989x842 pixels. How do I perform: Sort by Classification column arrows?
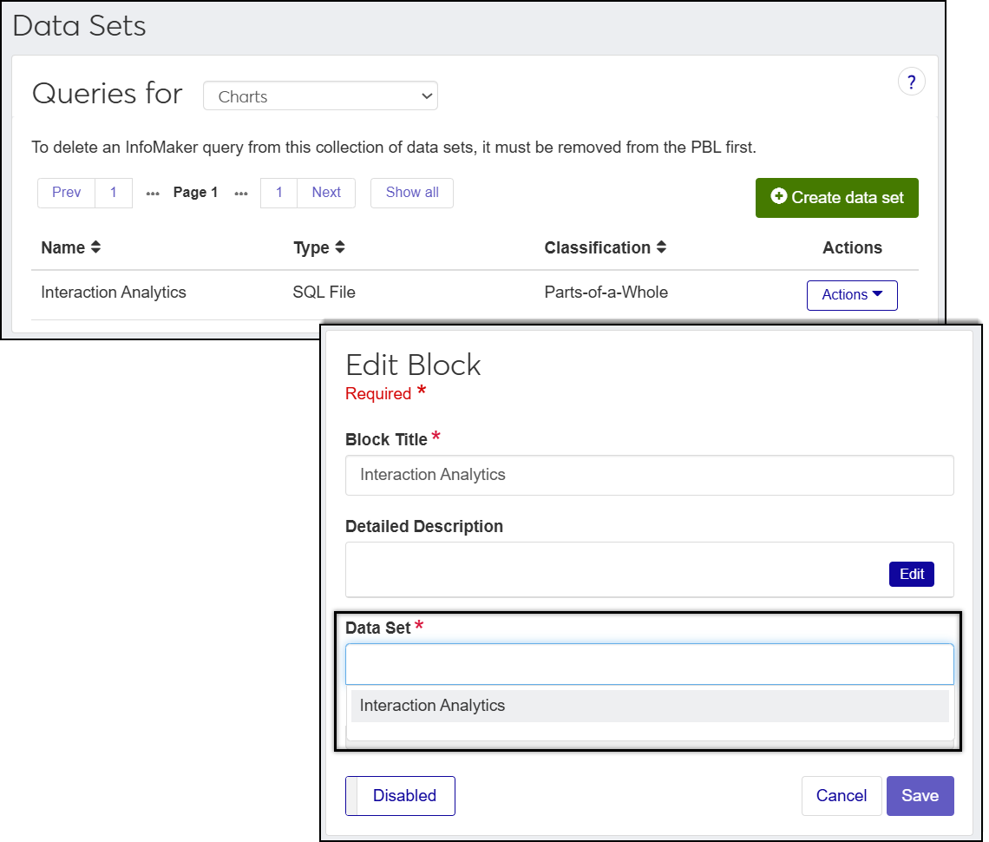[x=661, y=247]
